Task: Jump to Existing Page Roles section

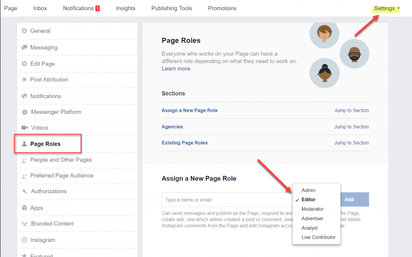Action: [351, 143]
